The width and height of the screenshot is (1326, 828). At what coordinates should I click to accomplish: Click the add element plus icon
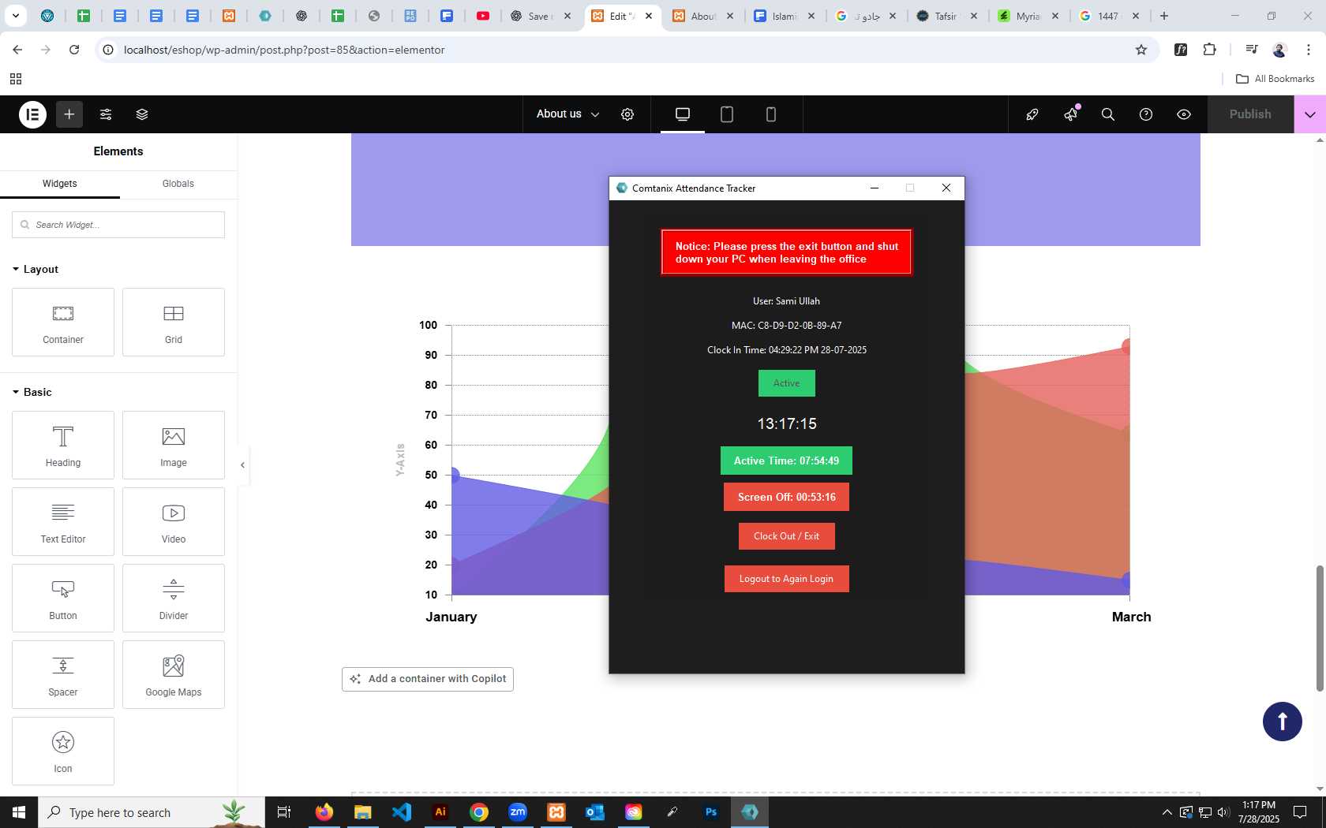point(69,114)
